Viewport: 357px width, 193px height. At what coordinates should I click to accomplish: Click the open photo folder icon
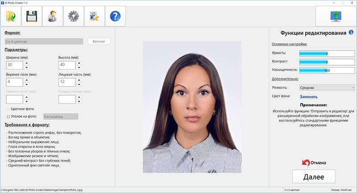click(x=11, y=17)
